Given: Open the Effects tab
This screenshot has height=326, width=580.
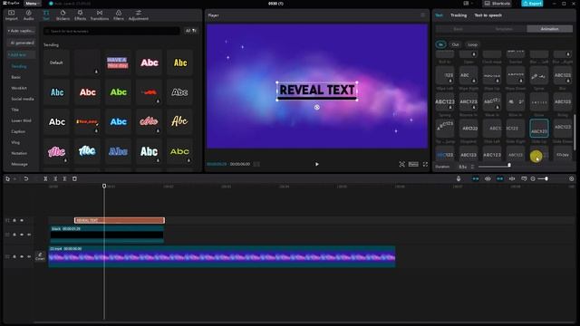Looking at the screenshot, I should (80, 15).
